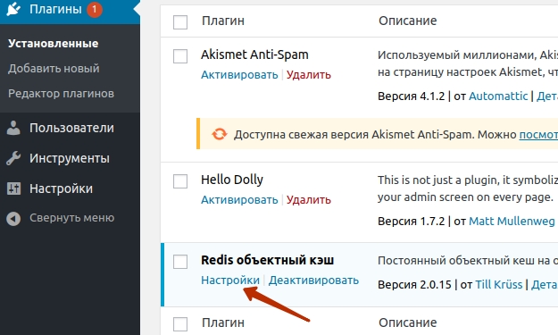Open the details link after Till Krüss
Screen dimensions: 558x335
point(545,284)
